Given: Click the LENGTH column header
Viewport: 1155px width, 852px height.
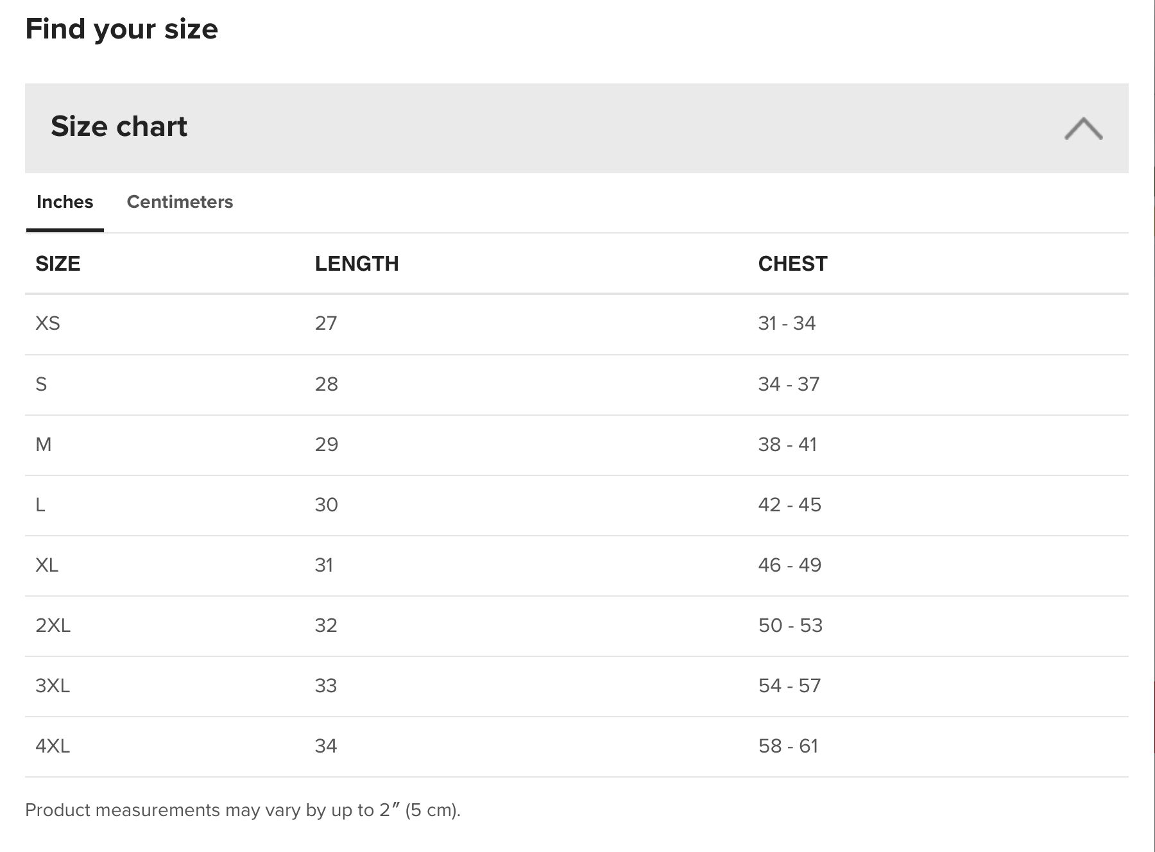Looking at the screenshot, I should (x=357, y=264).
